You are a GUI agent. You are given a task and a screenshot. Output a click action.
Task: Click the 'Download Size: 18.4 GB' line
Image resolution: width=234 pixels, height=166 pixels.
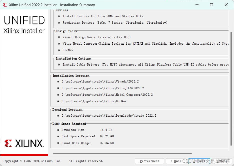(87, 130)
